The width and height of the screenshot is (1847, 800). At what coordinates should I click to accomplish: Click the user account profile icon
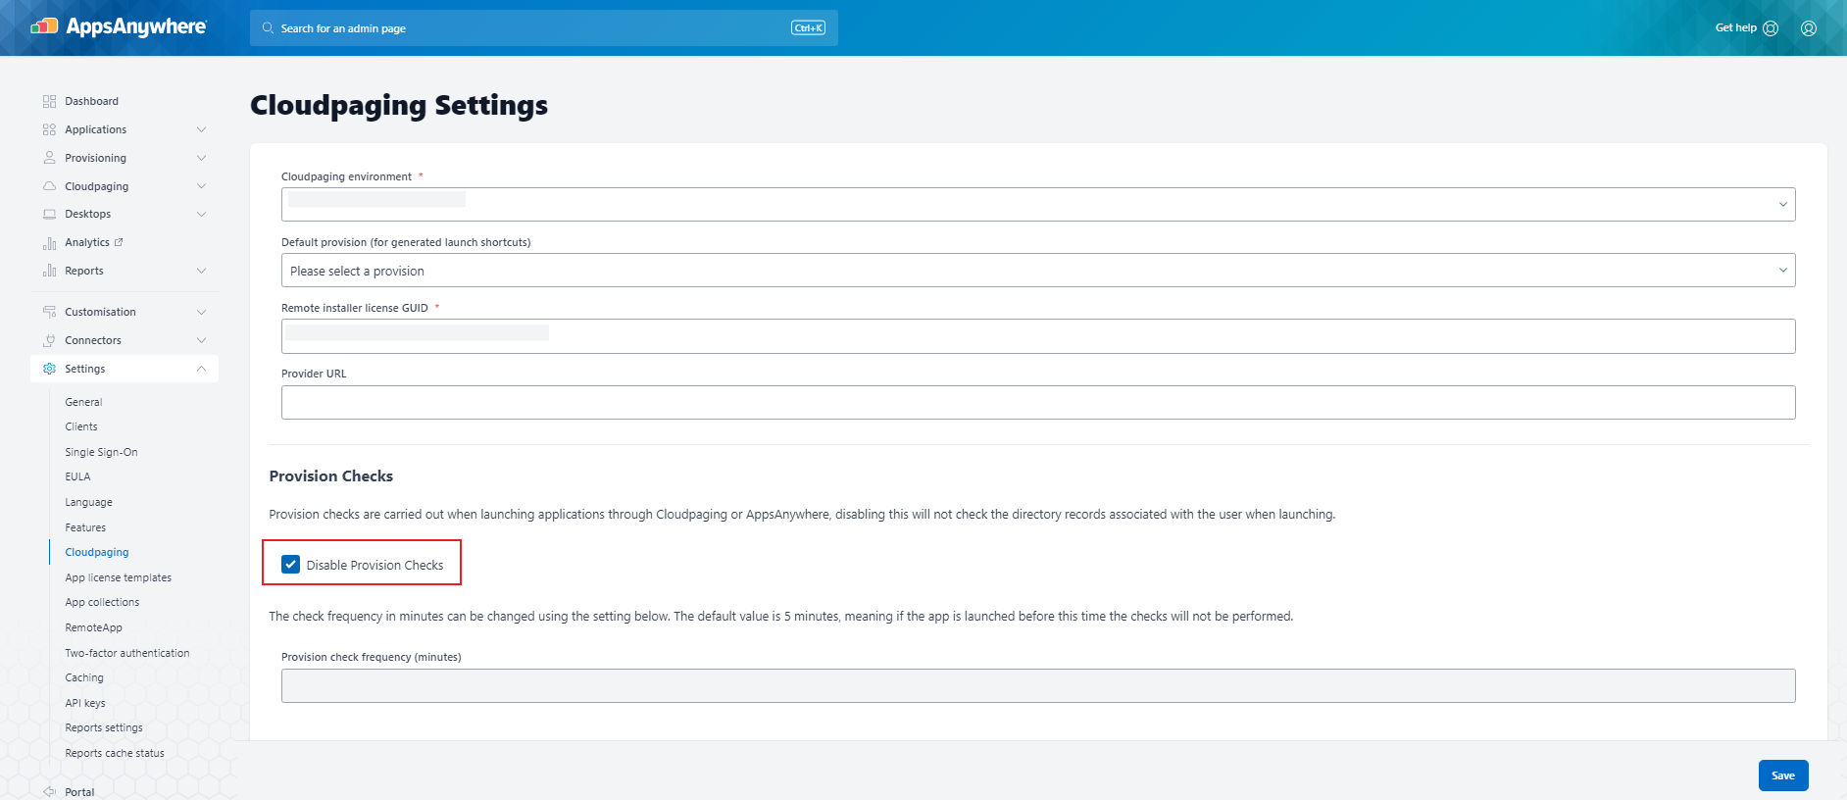[1808, 28]
